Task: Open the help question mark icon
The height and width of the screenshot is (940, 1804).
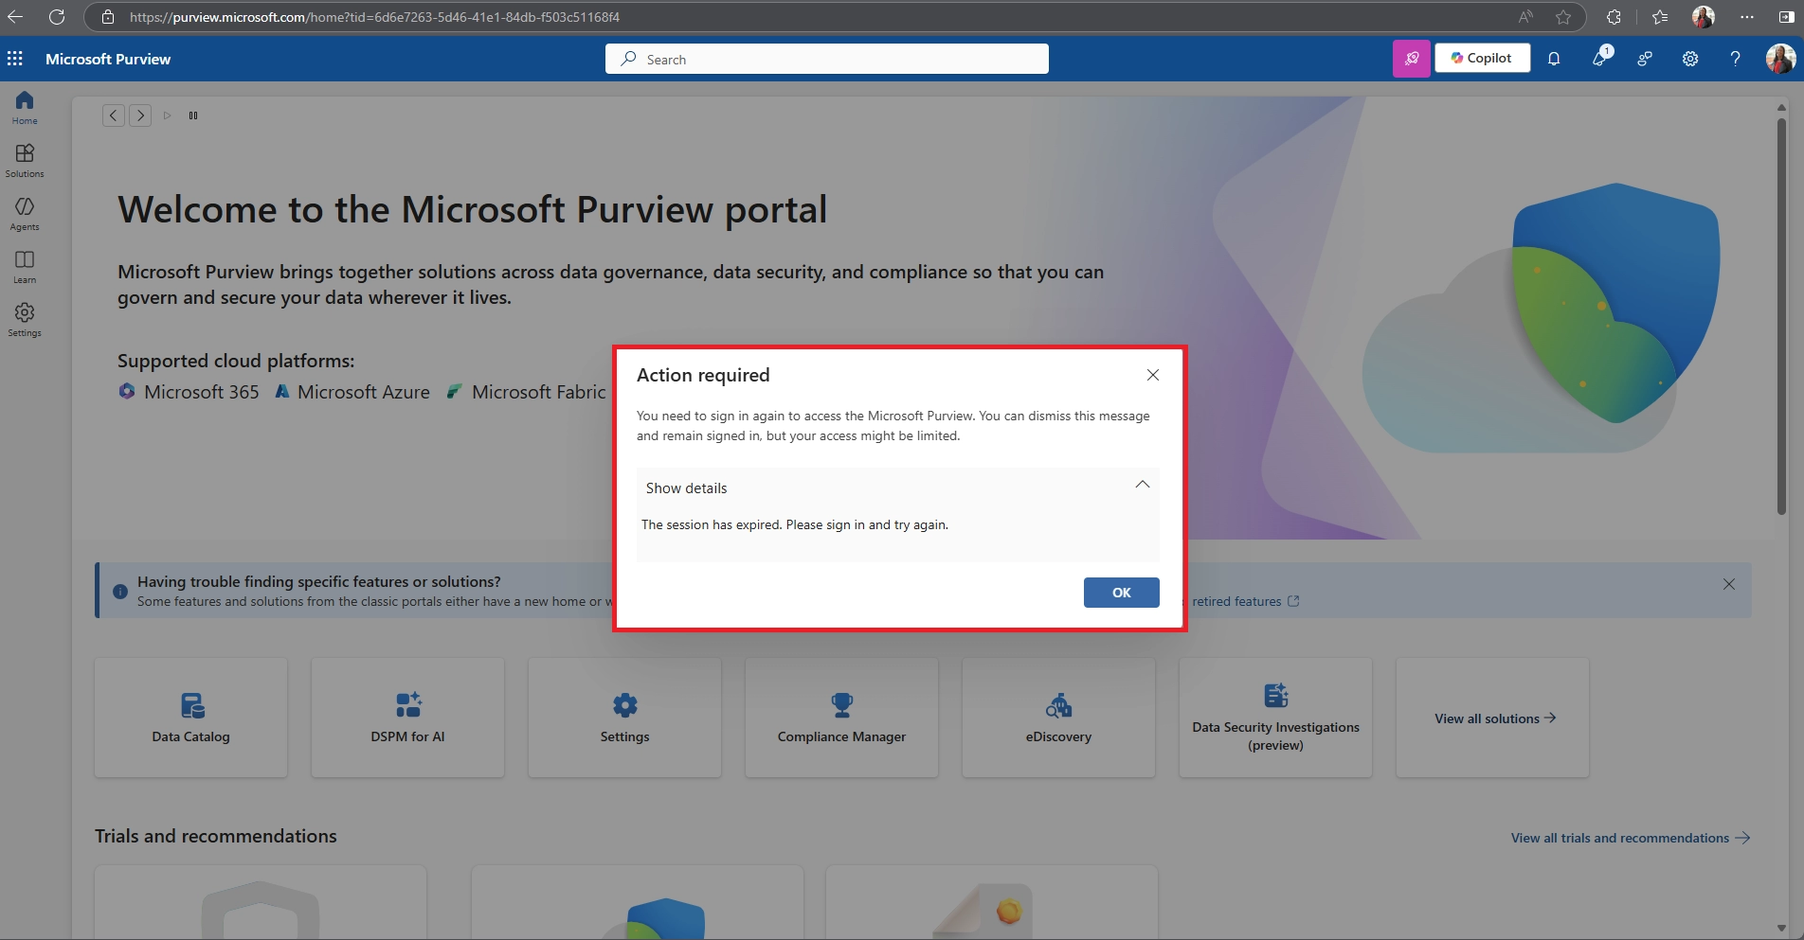Action: coord(1735,59)
